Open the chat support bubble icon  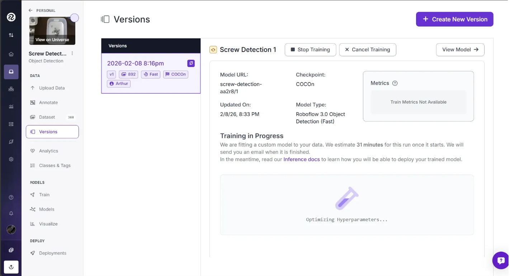point(501,261)
